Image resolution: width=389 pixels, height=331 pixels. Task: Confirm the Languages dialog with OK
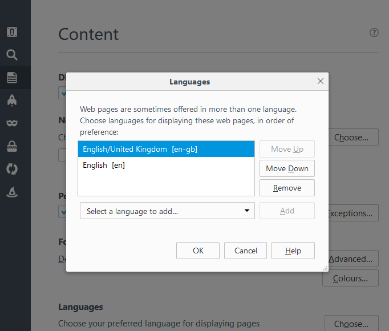click(198, 251)
